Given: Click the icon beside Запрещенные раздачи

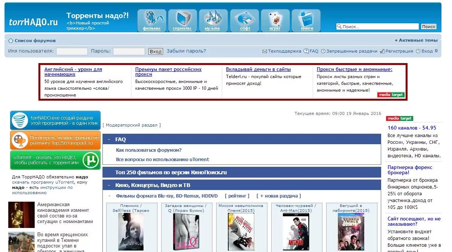Looking at the screenshot, I should coord(323,51).
